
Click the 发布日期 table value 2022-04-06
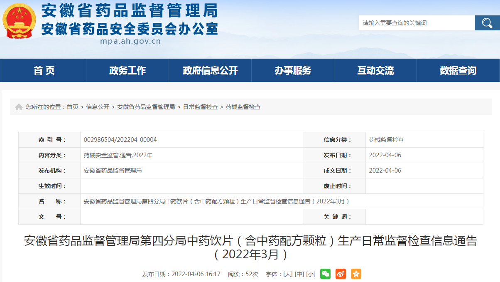(x=385, y=155)
